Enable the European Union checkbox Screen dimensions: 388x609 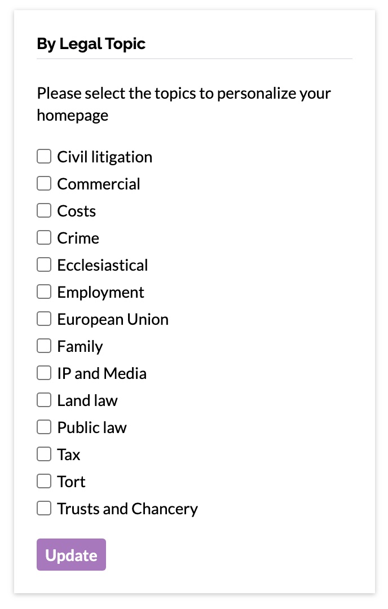click(44, 319)
